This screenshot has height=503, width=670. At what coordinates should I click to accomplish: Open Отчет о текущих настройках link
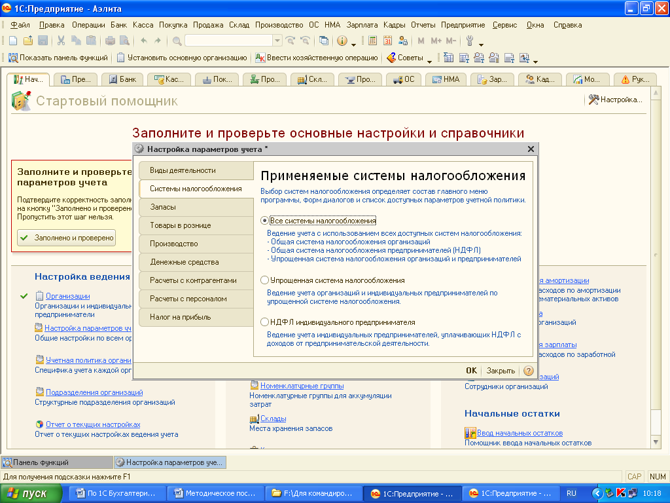pyautogui.click(x=93, y=424)
